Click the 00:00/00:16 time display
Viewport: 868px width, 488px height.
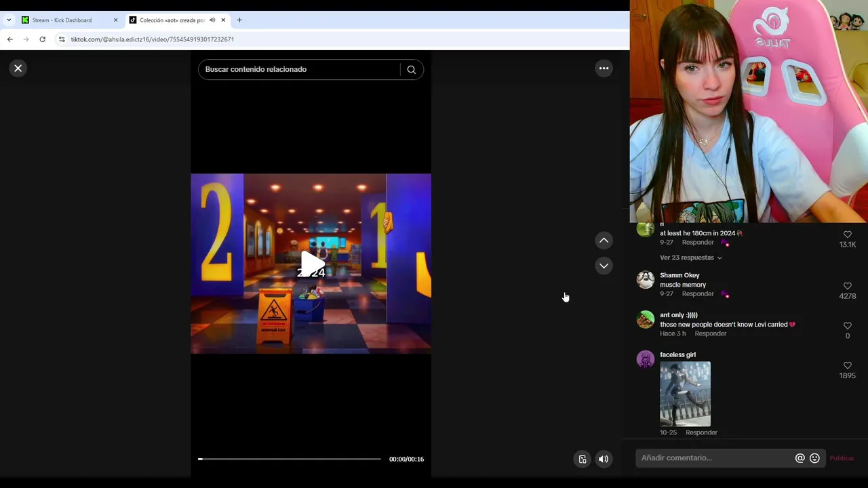point(406,460)
